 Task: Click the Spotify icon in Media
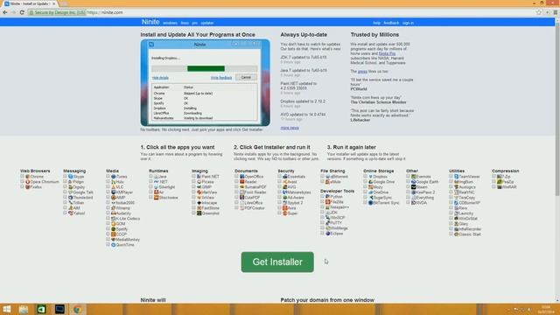[x=113, y=229]
